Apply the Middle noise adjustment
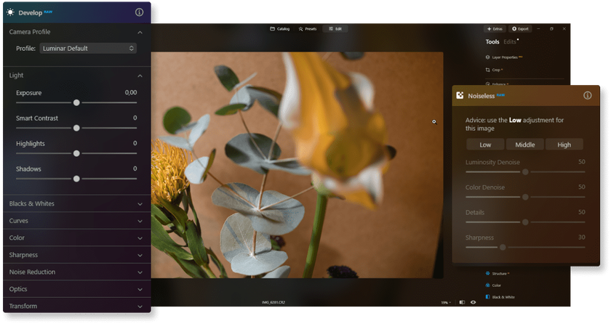611x324 pixels. 525,145
